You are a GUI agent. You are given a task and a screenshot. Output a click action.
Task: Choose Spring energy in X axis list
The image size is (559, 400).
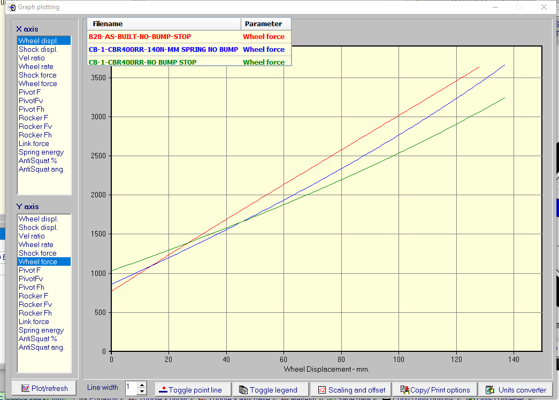tap(41, 152)
